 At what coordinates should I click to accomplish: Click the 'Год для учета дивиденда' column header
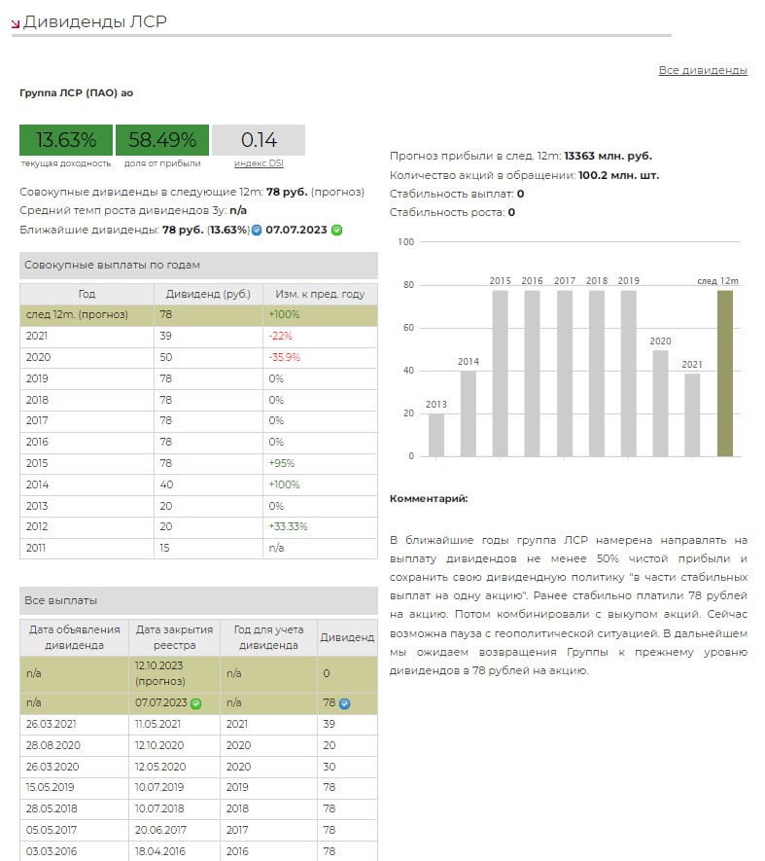pos(268,637)
